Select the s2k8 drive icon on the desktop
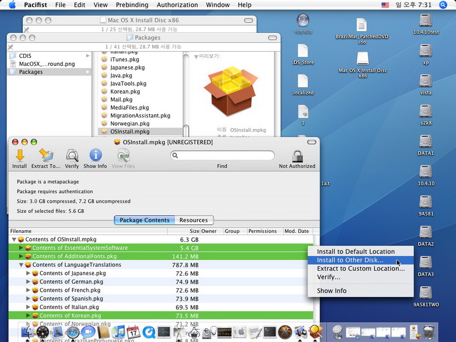This screenshot has height=342, width=456. [x=426, y=111]
